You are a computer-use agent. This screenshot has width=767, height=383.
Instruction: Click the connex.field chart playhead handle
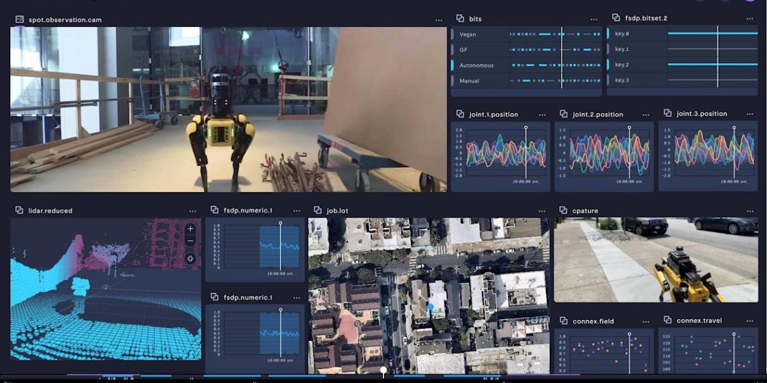pos(630,335)
